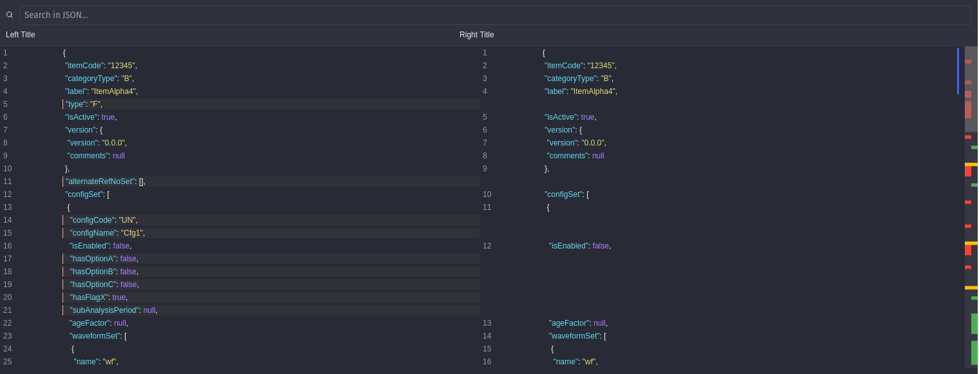Click left pane line number 11
The height and width of the screenshot is (374, 979).
pos(8,182)
